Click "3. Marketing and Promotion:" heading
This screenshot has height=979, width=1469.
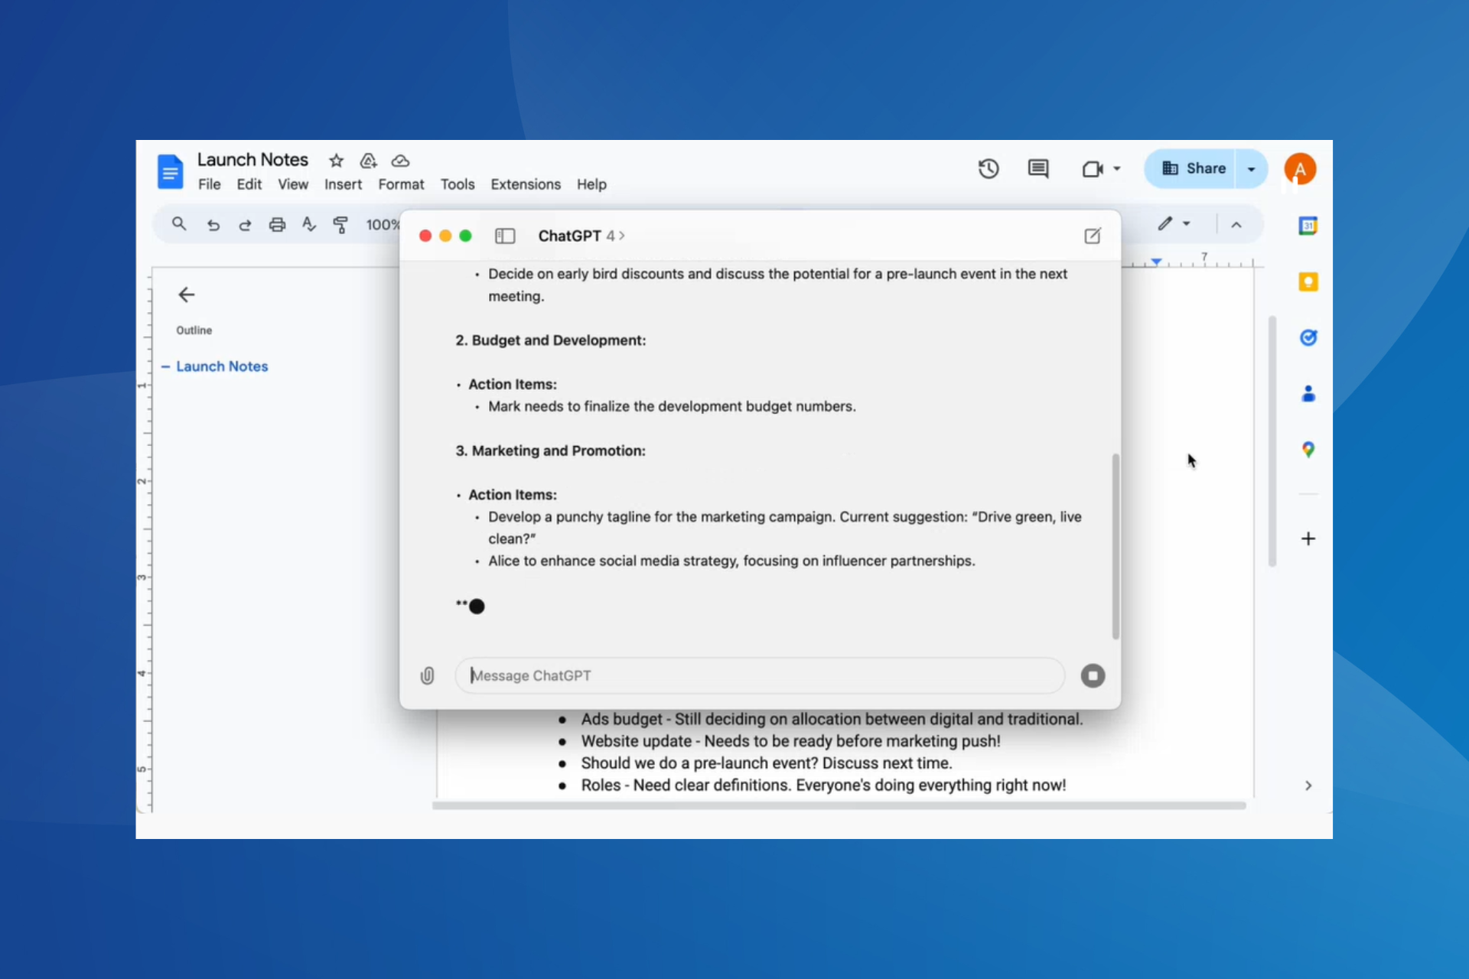pyautogui.click(x=551, y=450)
